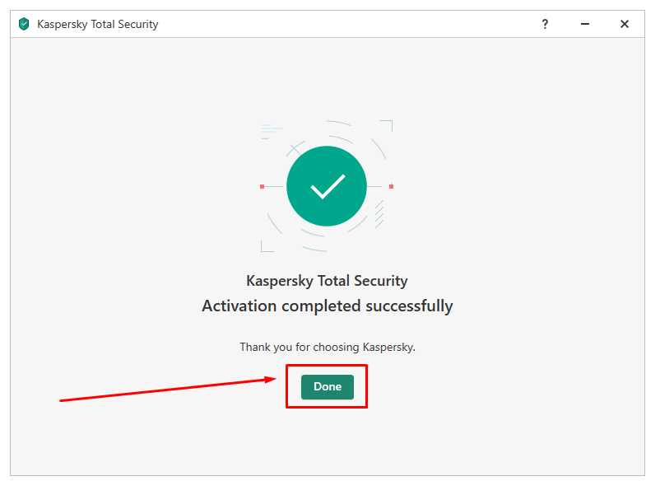Open help via the question mark icon

click(x=545, y=24)
